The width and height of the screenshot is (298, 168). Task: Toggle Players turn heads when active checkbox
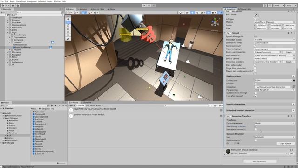click(x=255, y=71)
